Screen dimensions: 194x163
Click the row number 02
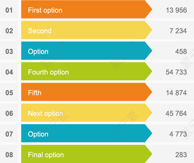(x=9, y=31)
